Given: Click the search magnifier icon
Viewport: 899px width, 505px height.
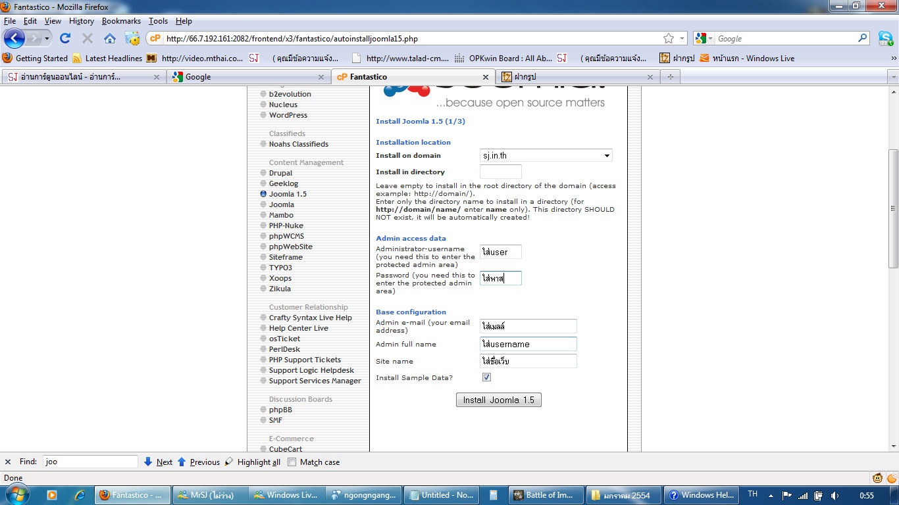Looking at the screenshot, I should click(863, 38).
